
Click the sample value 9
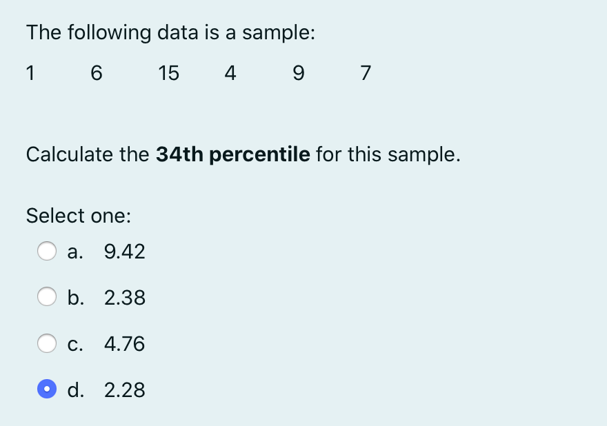tap(298, 73)
